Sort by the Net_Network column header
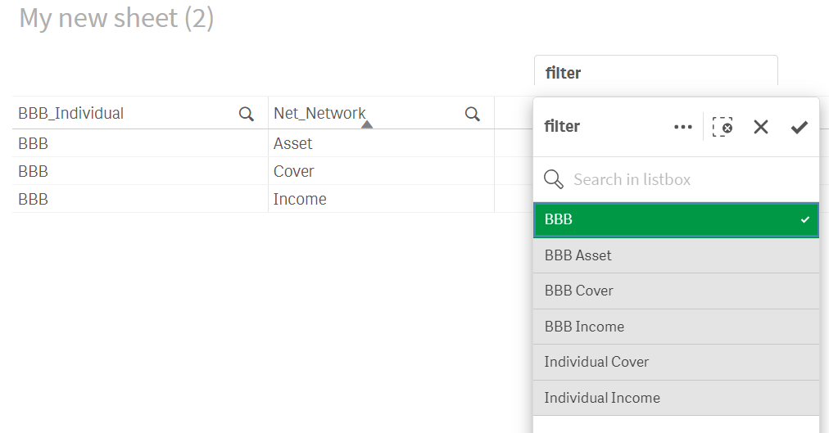 tap(319, 114)
